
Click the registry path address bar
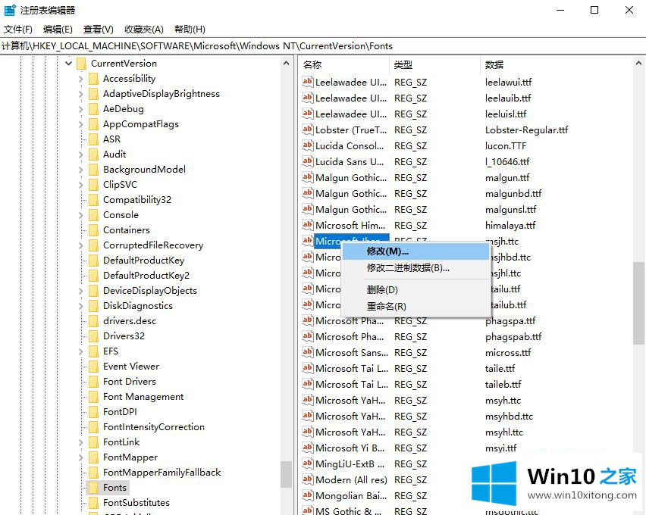(x=323, y=46)
